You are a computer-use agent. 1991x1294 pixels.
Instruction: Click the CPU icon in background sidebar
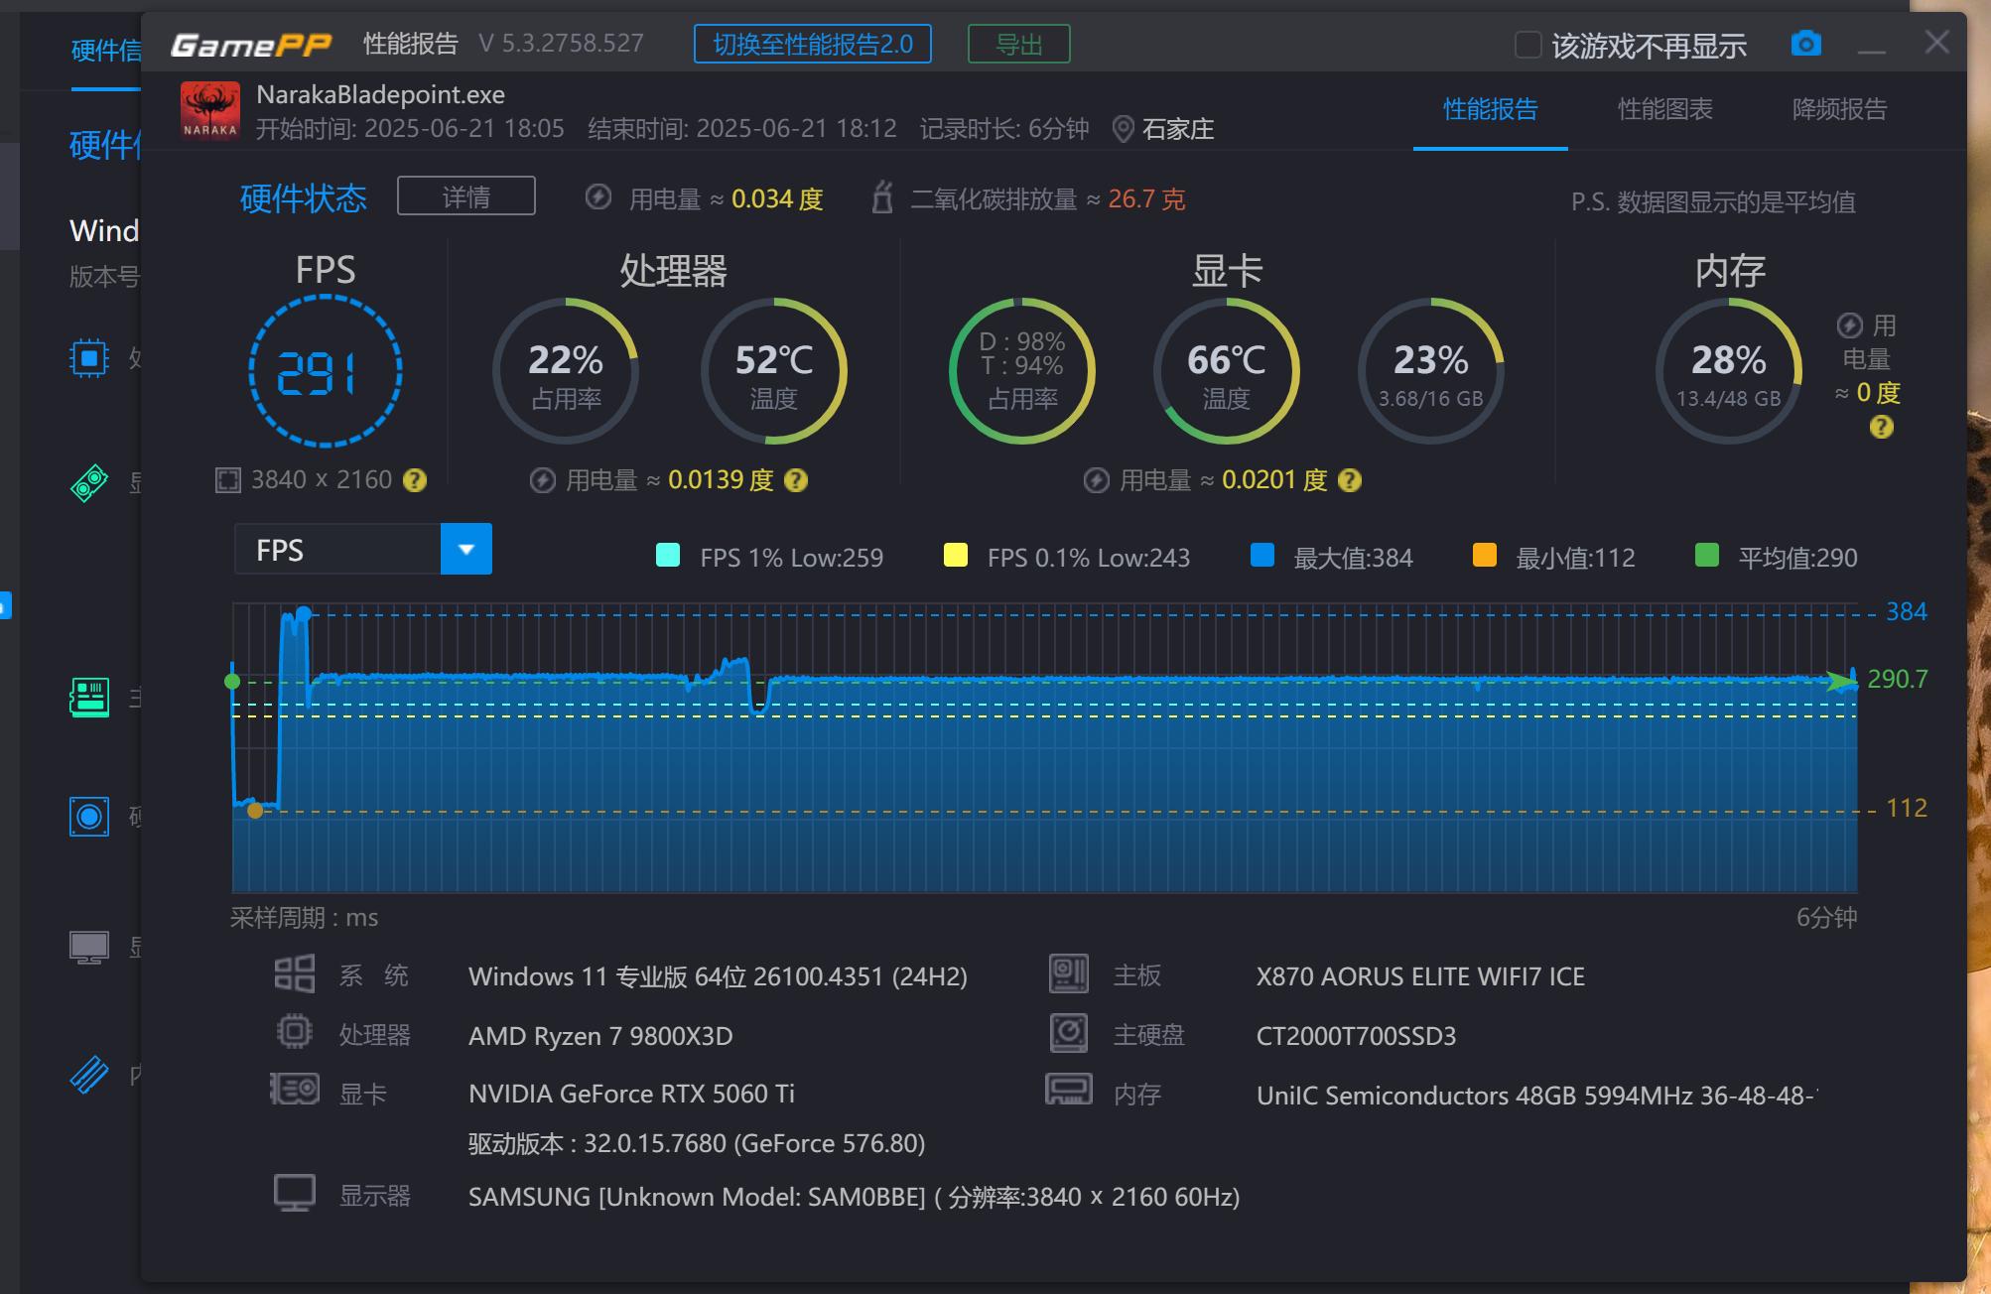point(89,357)
